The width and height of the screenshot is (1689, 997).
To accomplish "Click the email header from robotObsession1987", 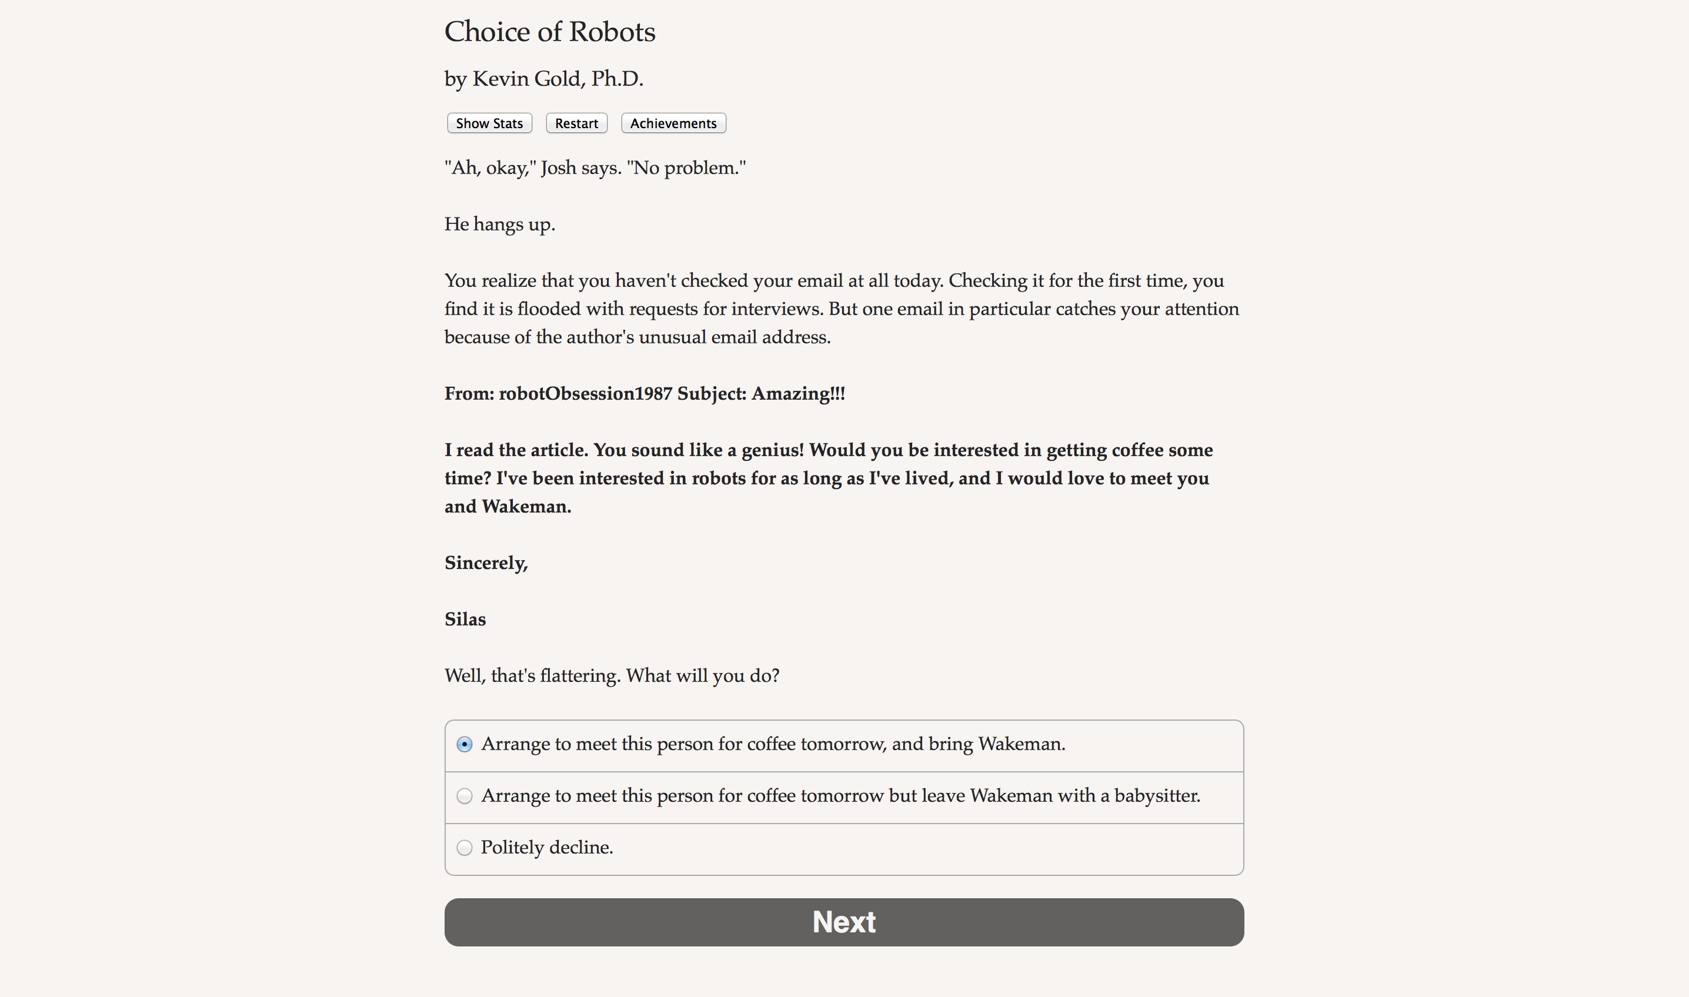I will click(x=644, y=394).
